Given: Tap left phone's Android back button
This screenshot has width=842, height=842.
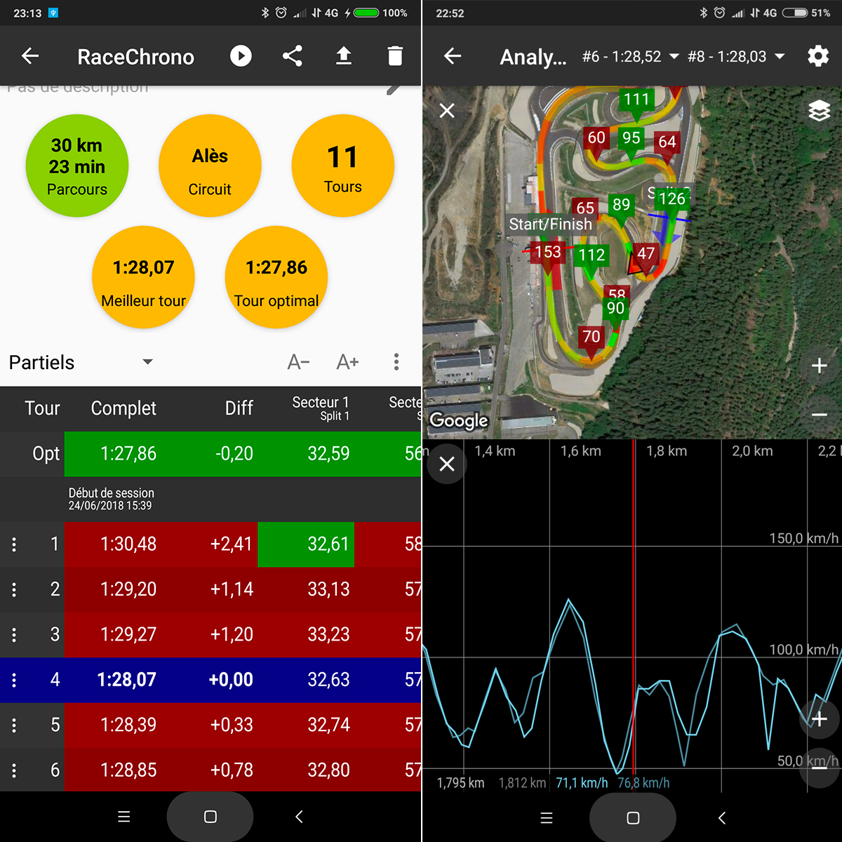Looking at the screenshot, I should coord(299,817).
